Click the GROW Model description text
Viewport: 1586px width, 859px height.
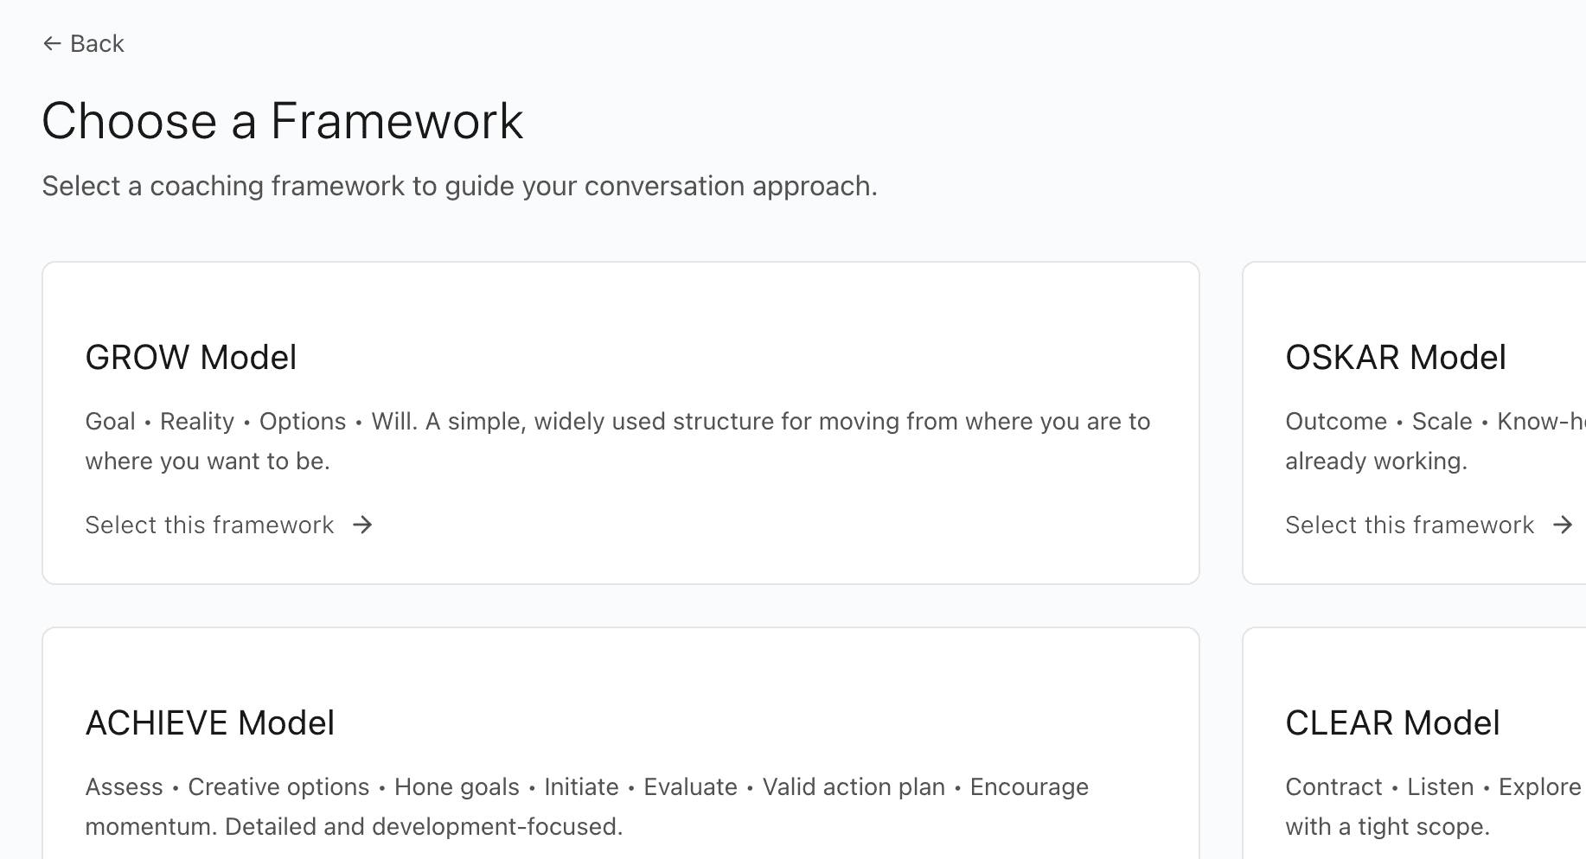(x=617, y=441)
